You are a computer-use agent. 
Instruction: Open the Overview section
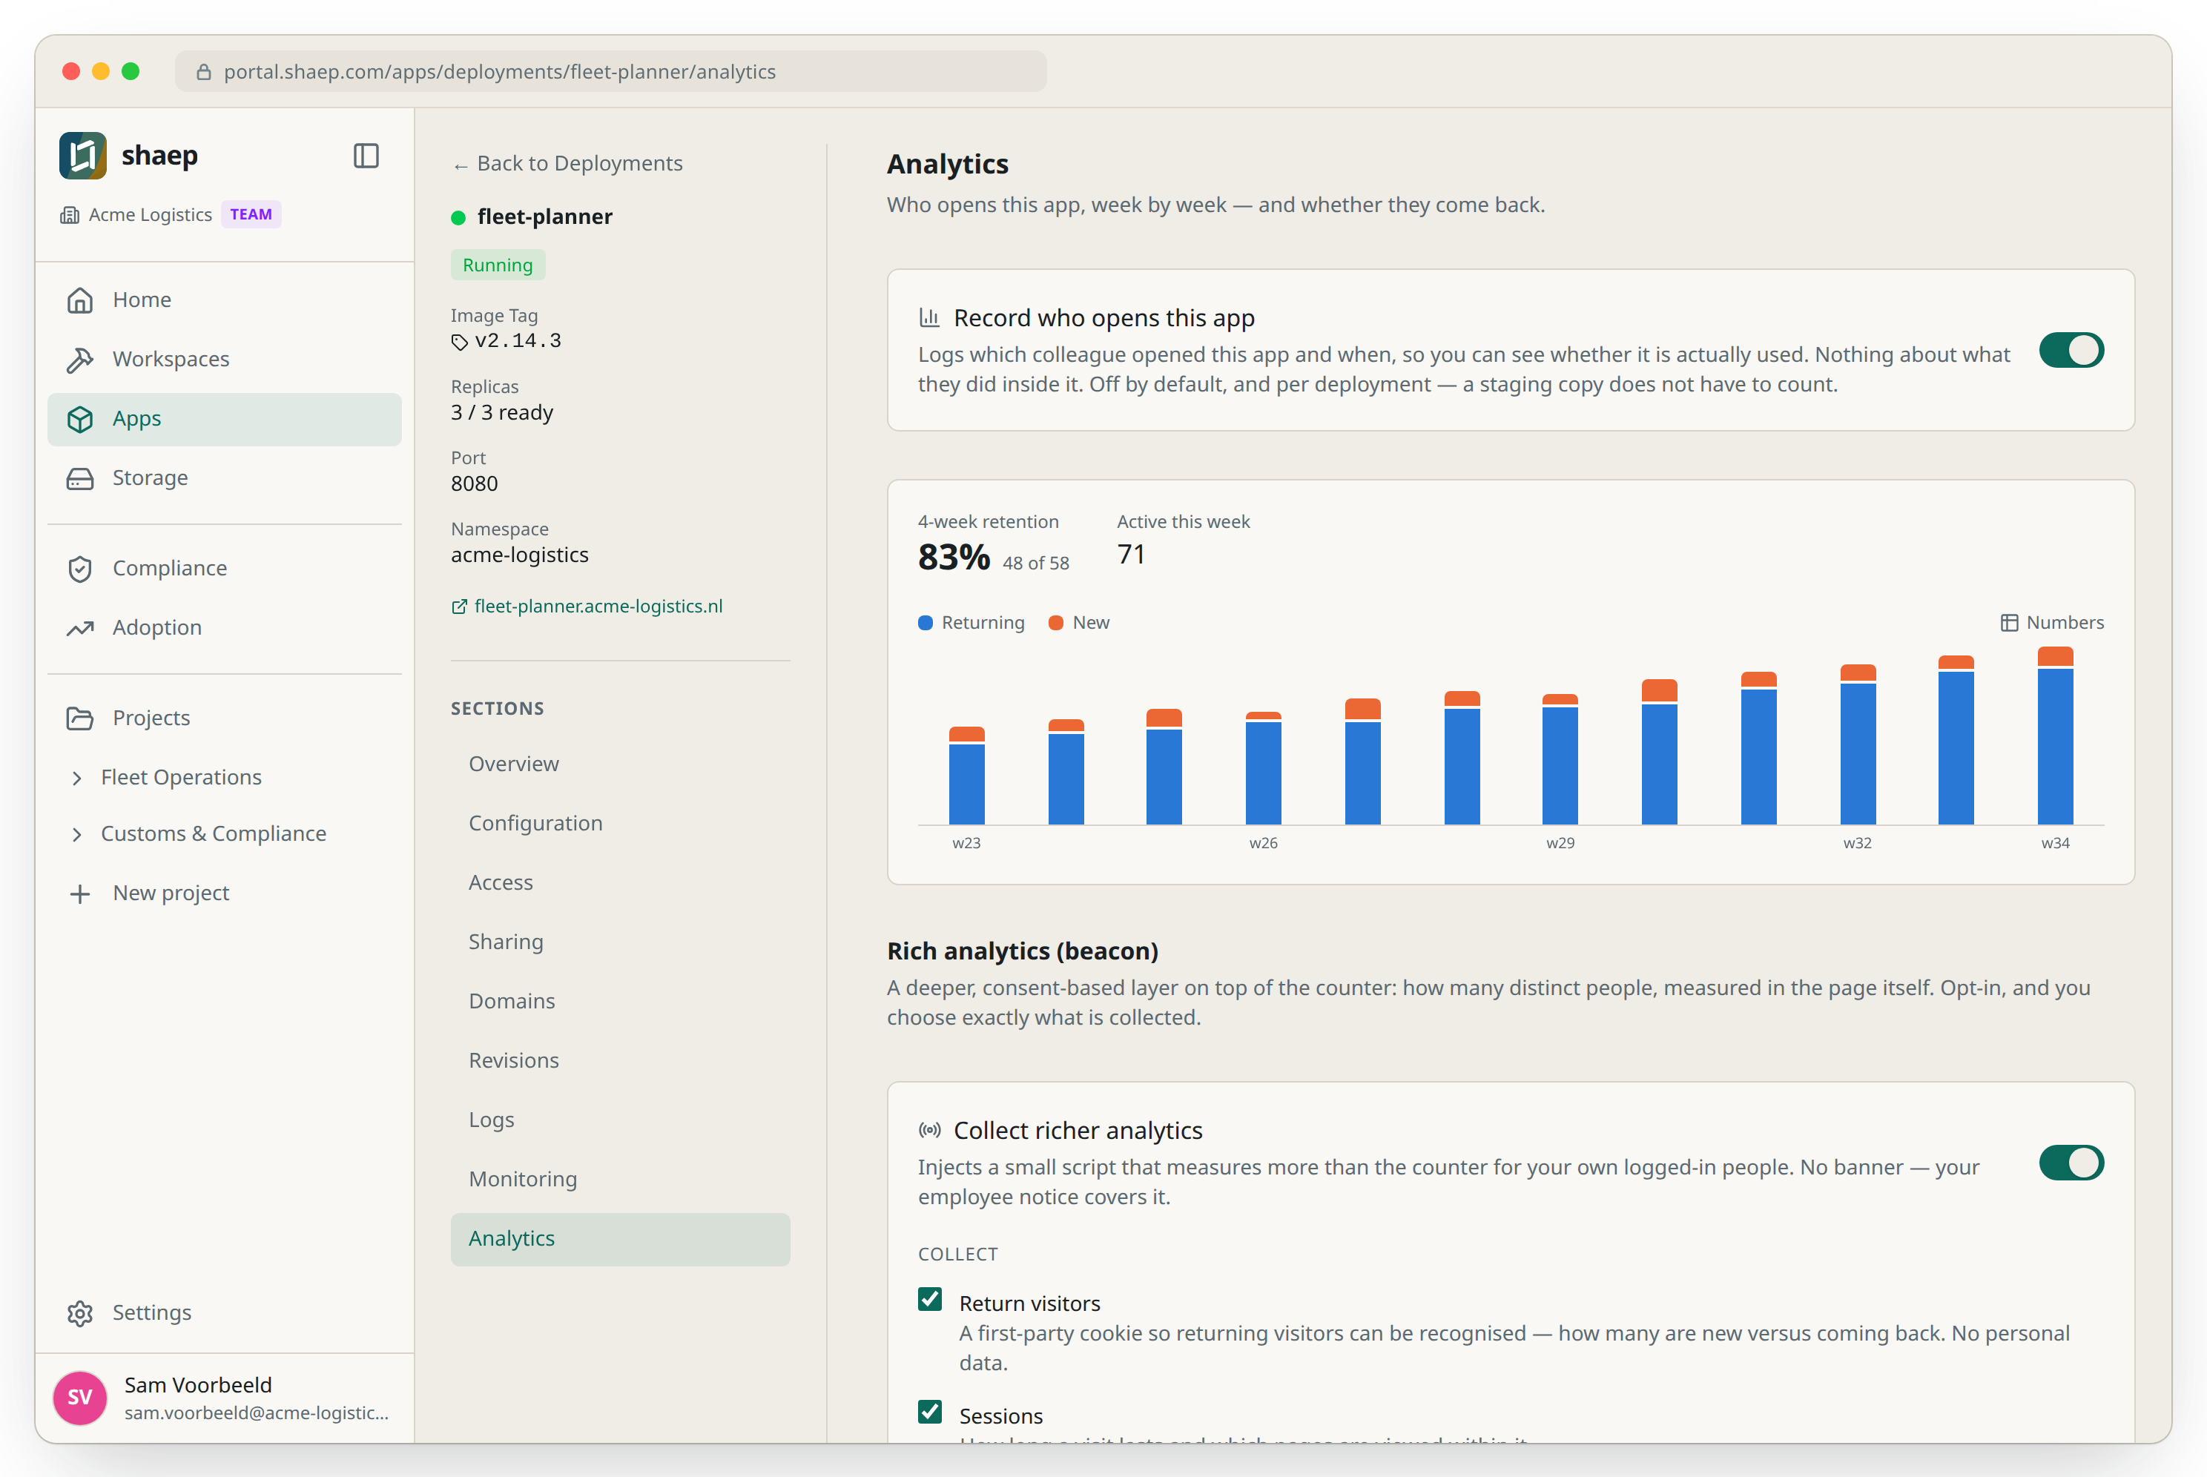coord(620,764)
